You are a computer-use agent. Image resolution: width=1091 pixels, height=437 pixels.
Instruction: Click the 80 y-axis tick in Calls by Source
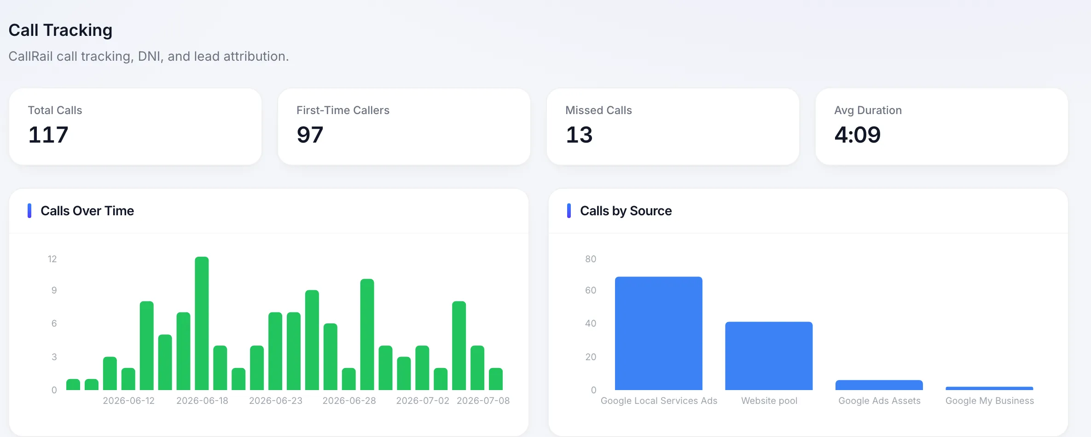pos(591,259)
